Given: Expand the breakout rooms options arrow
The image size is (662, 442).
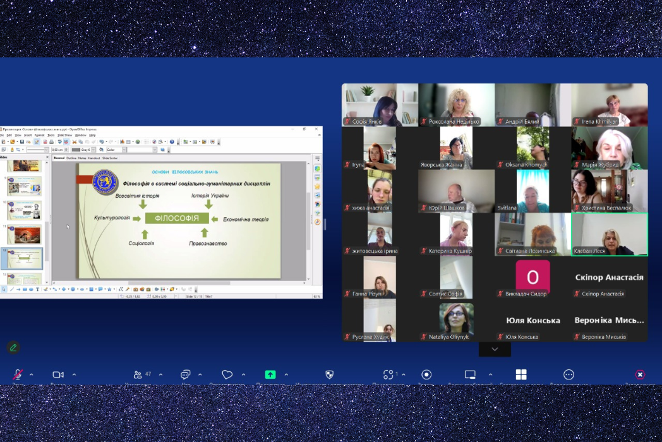Looking at the screenshot, I should pos(404,374).
